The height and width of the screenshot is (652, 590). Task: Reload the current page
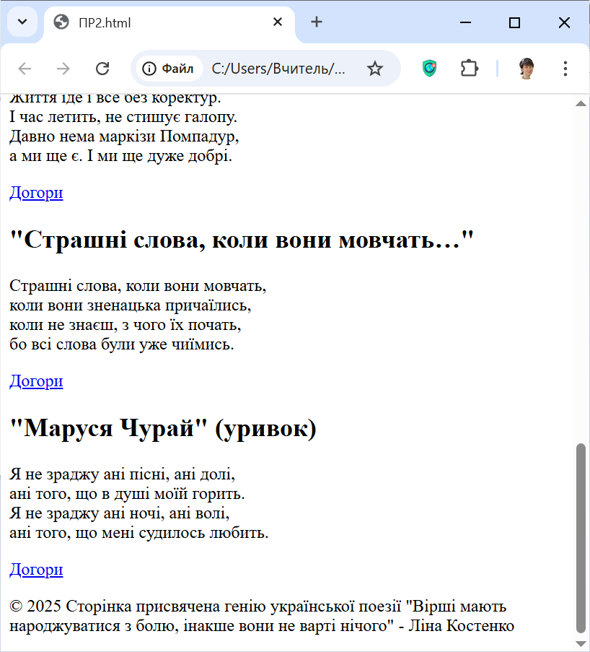pyautogui.click(x=102, y=69)
